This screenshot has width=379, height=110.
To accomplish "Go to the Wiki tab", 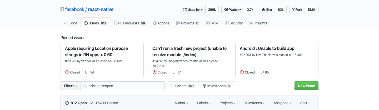I will 212,23.
